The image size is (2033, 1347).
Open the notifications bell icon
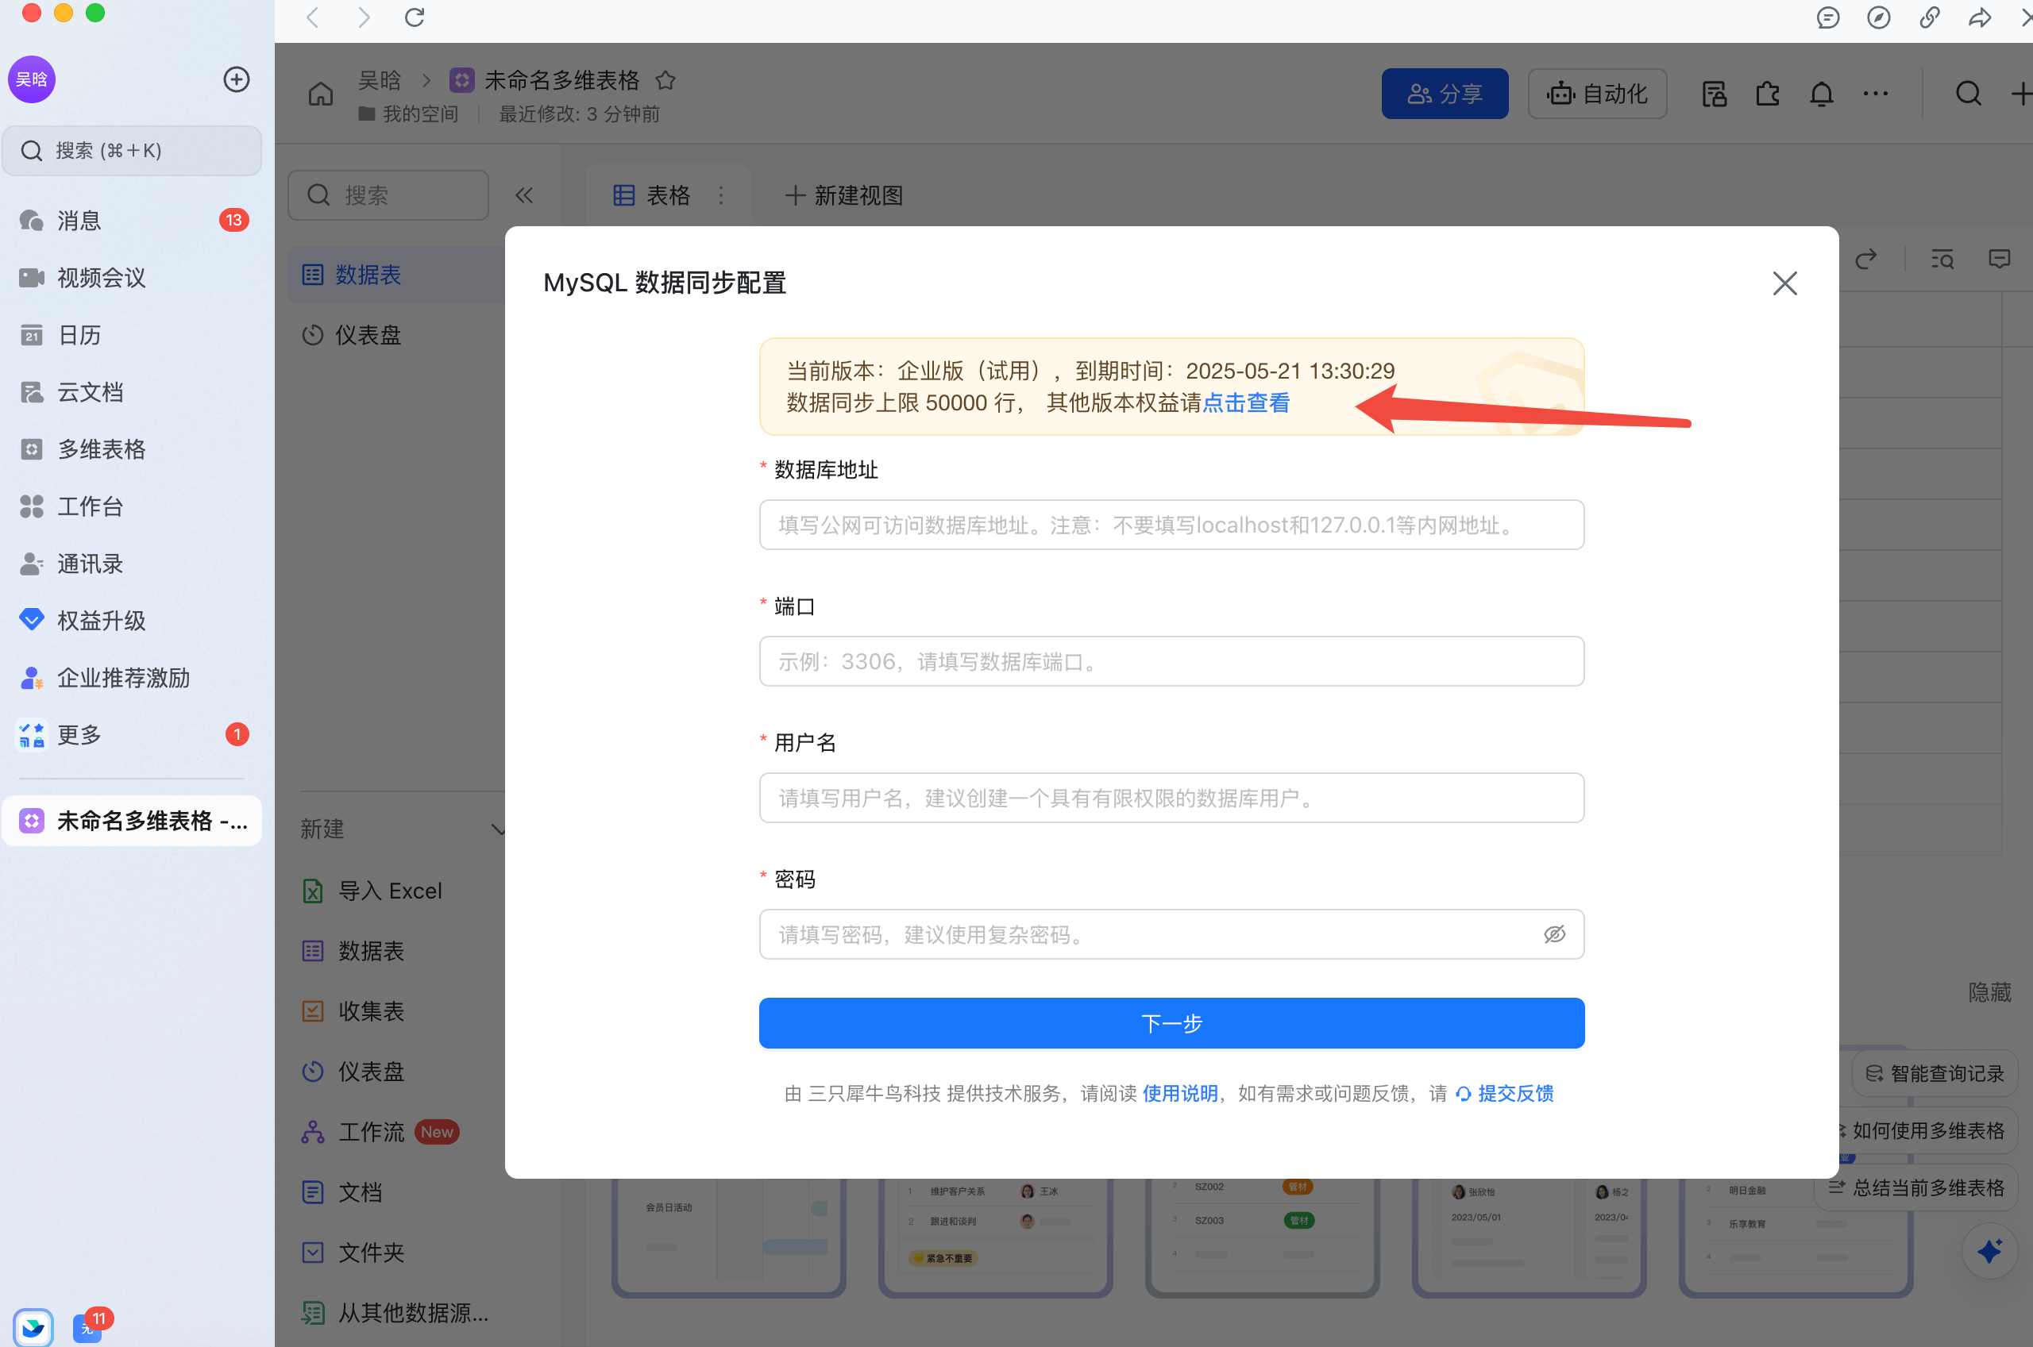click(x=1821, y=94)
